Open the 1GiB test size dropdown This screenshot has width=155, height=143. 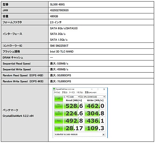(74, 97)
